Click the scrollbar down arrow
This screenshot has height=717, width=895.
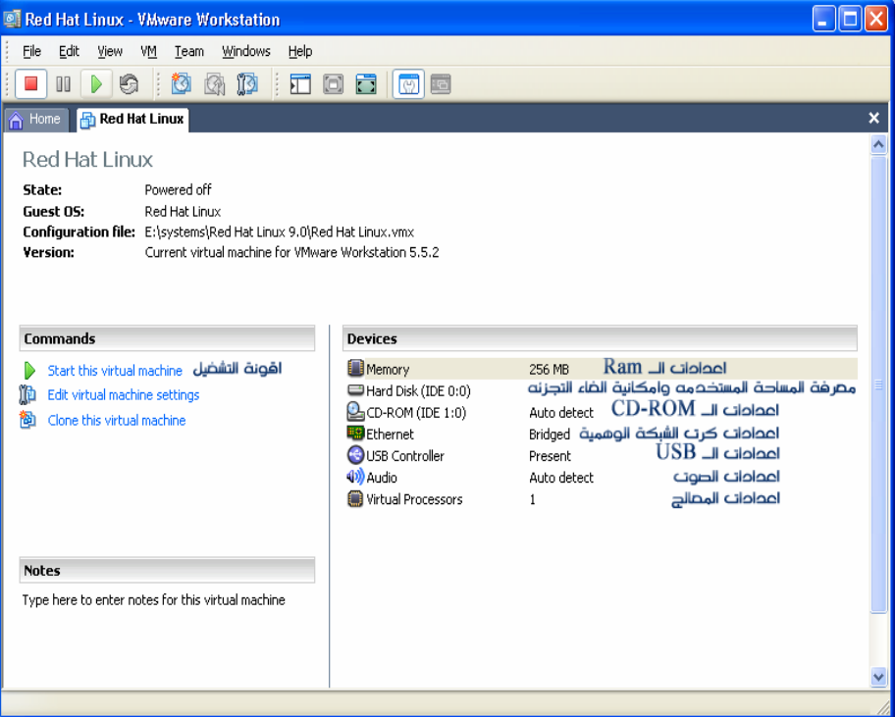pyautogui.click(x=878, y=676)
